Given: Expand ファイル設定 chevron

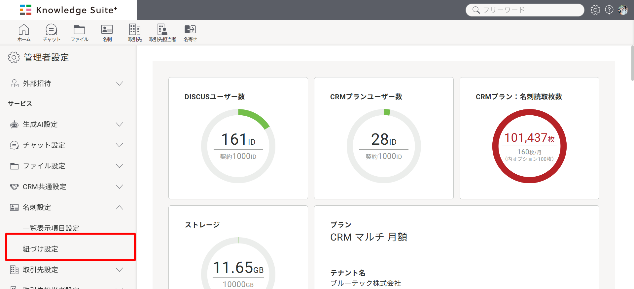Looking at the screenshot, I should click(x=119, y=166).
